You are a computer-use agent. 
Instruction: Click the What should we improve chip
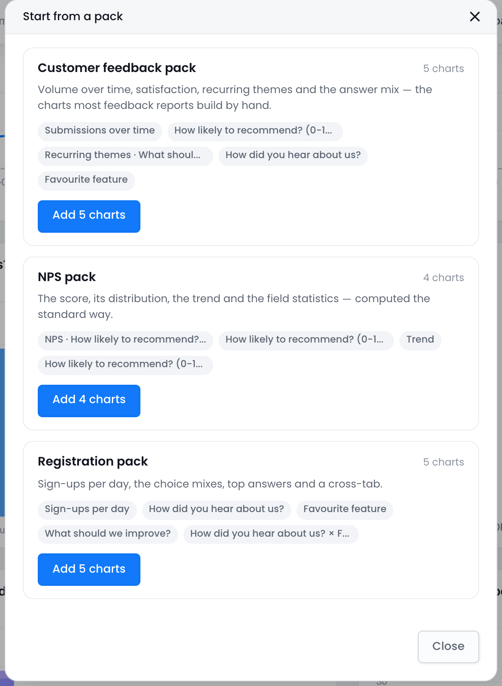point(108,534)
